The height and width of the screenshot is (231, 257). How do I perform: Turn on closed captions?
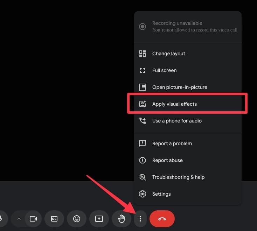point(54,219)
